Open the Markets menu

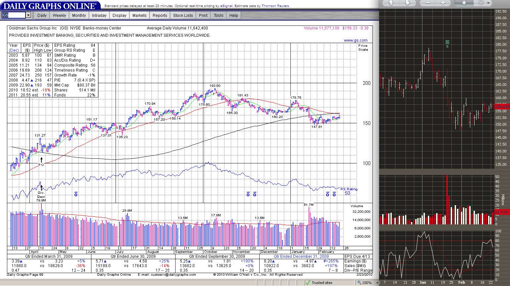pos(139,16)
